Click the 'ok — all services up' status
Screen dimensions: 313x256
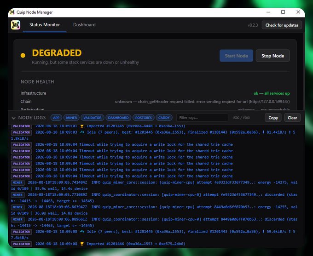[x=272, y=93]
